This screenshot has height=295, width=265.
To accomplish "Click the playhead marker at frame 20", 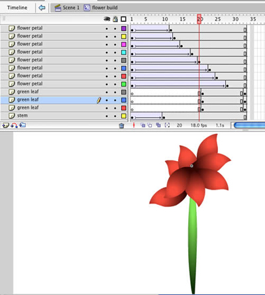I will 199,19.
